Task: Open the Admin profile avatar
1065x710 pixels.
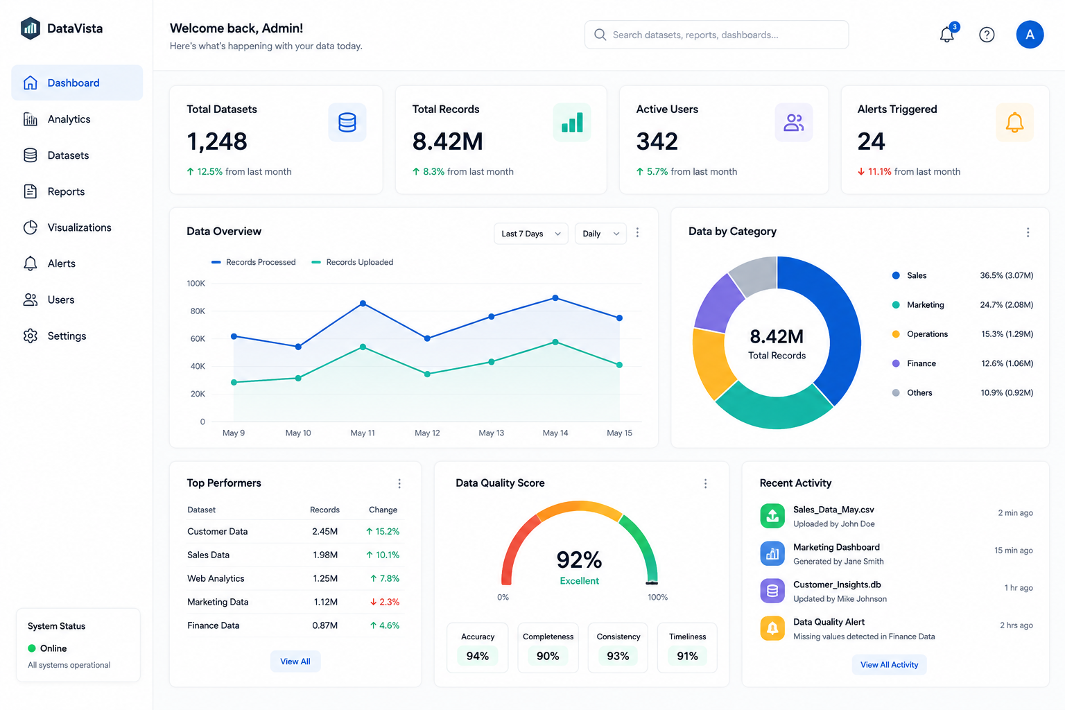Action: click(x=1030, y=35)
